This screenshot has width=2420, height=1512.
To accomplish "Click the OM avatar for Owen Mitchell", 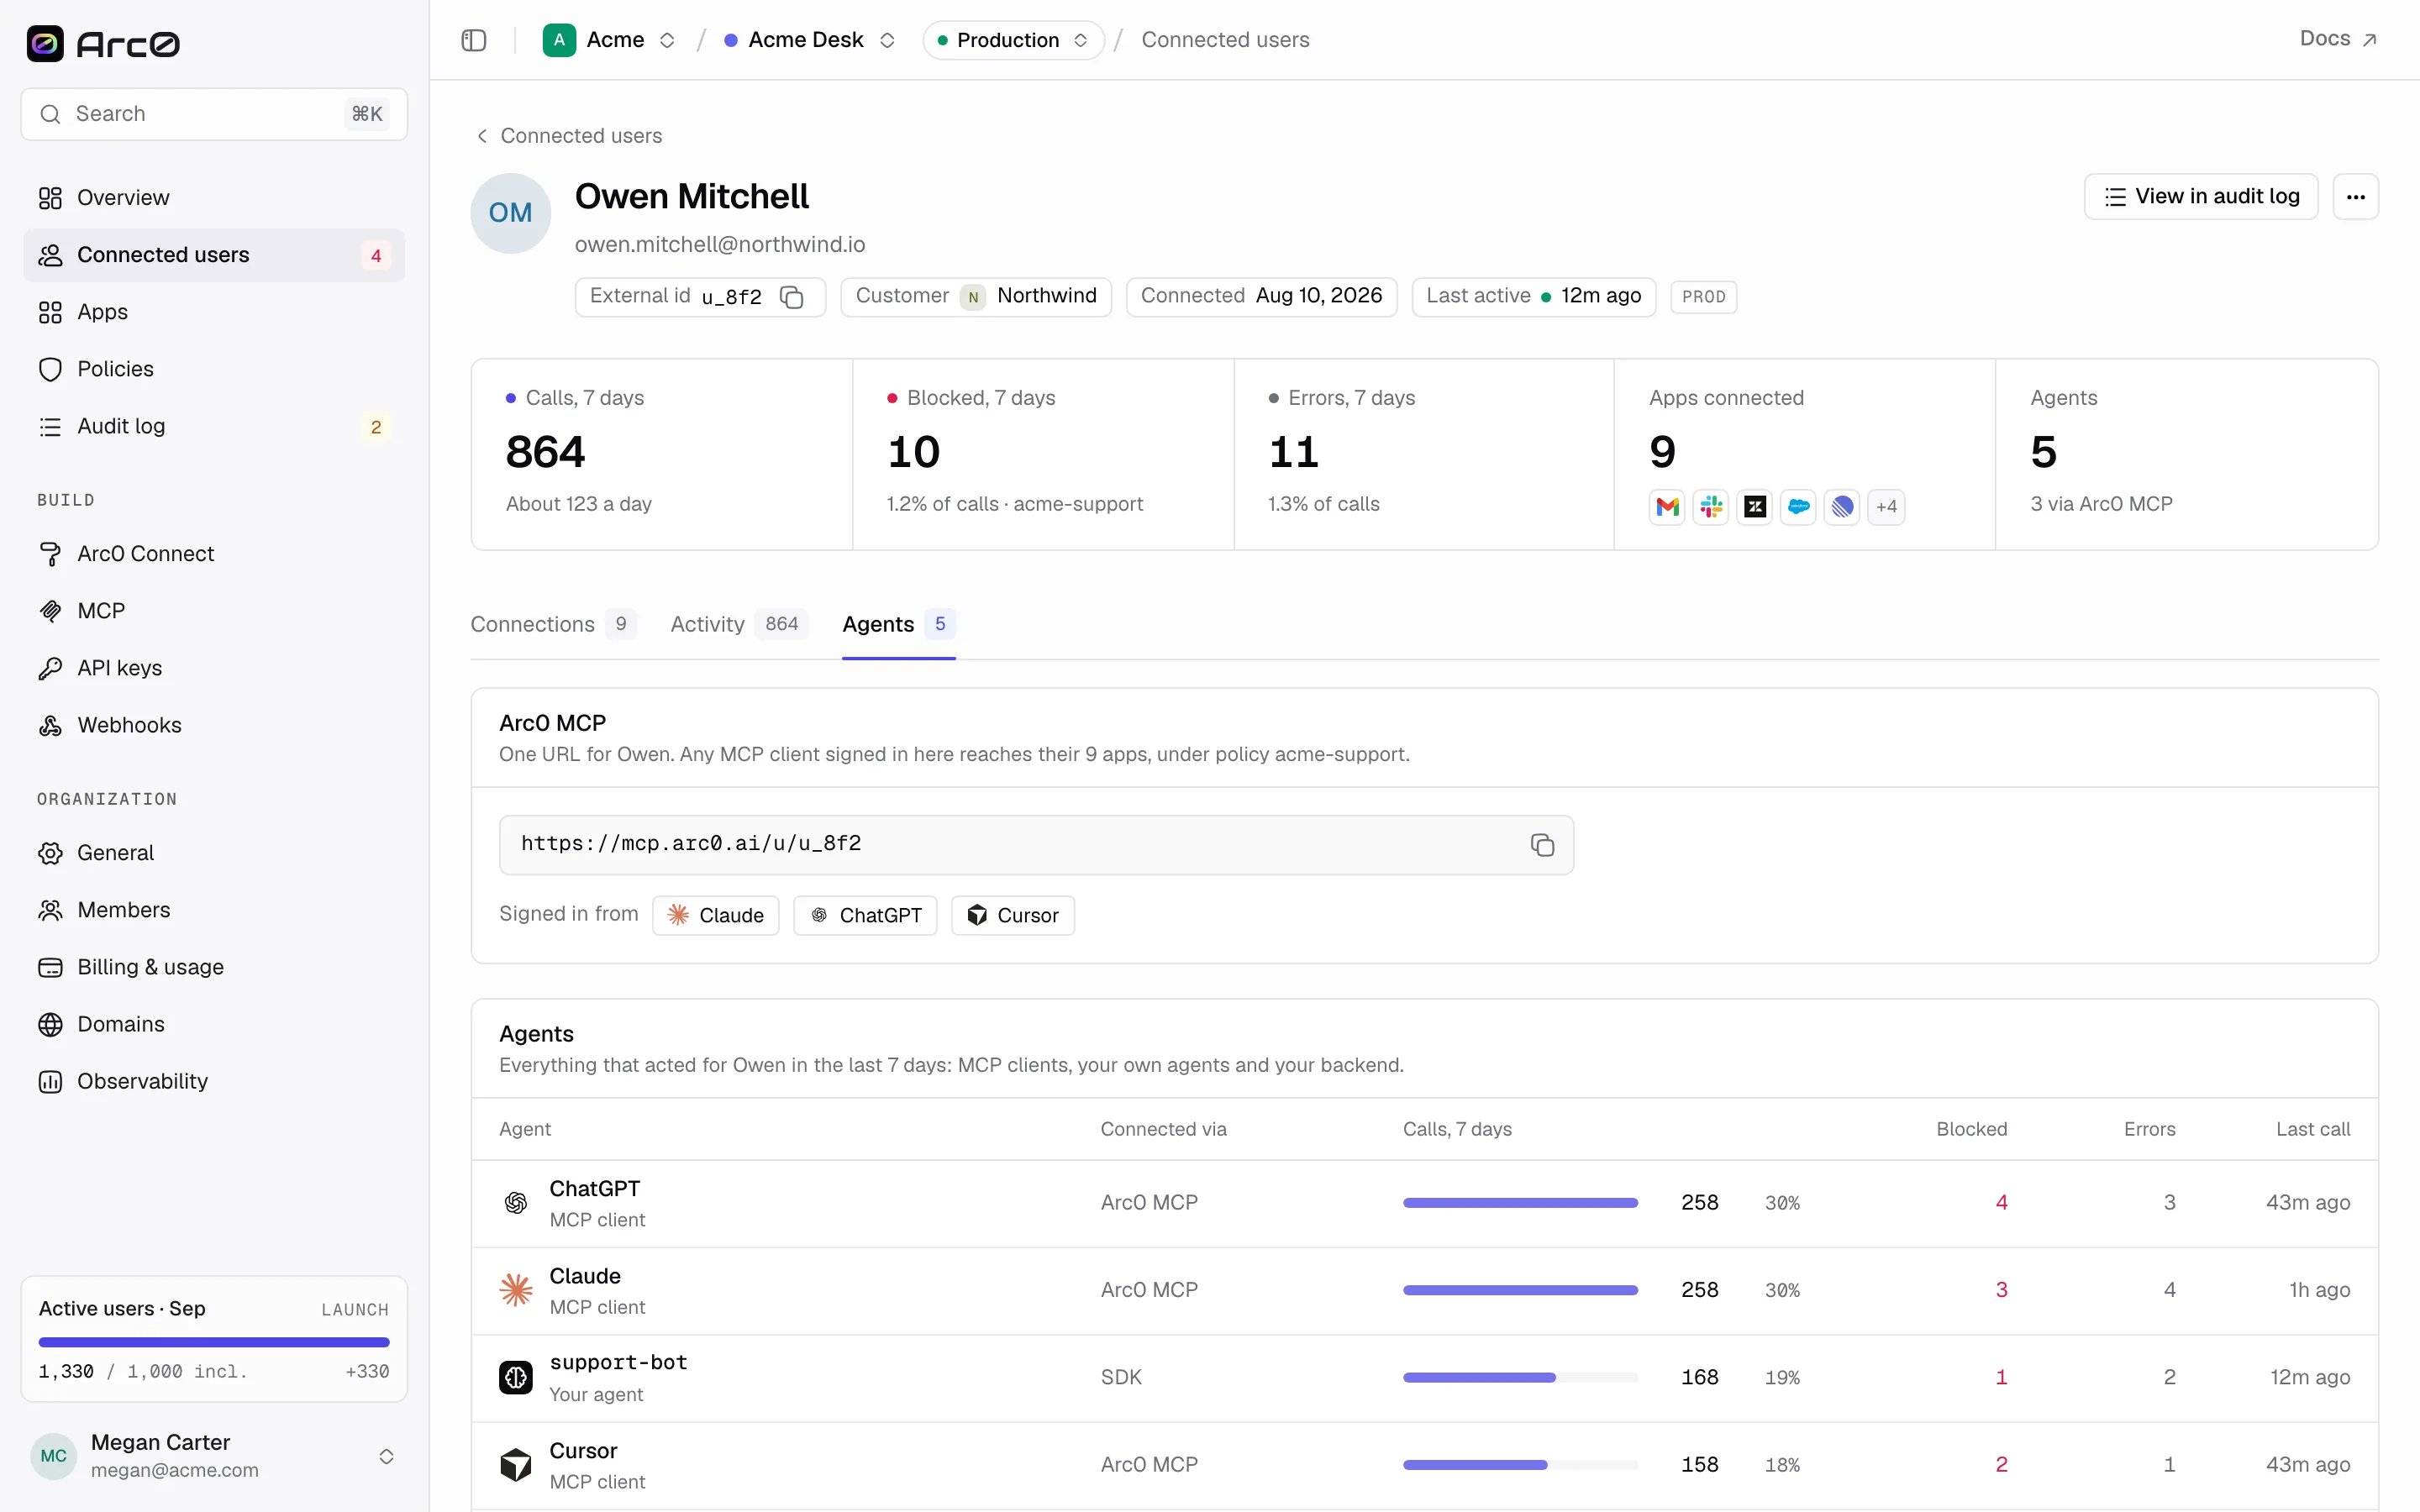I will tap(511, 213).
